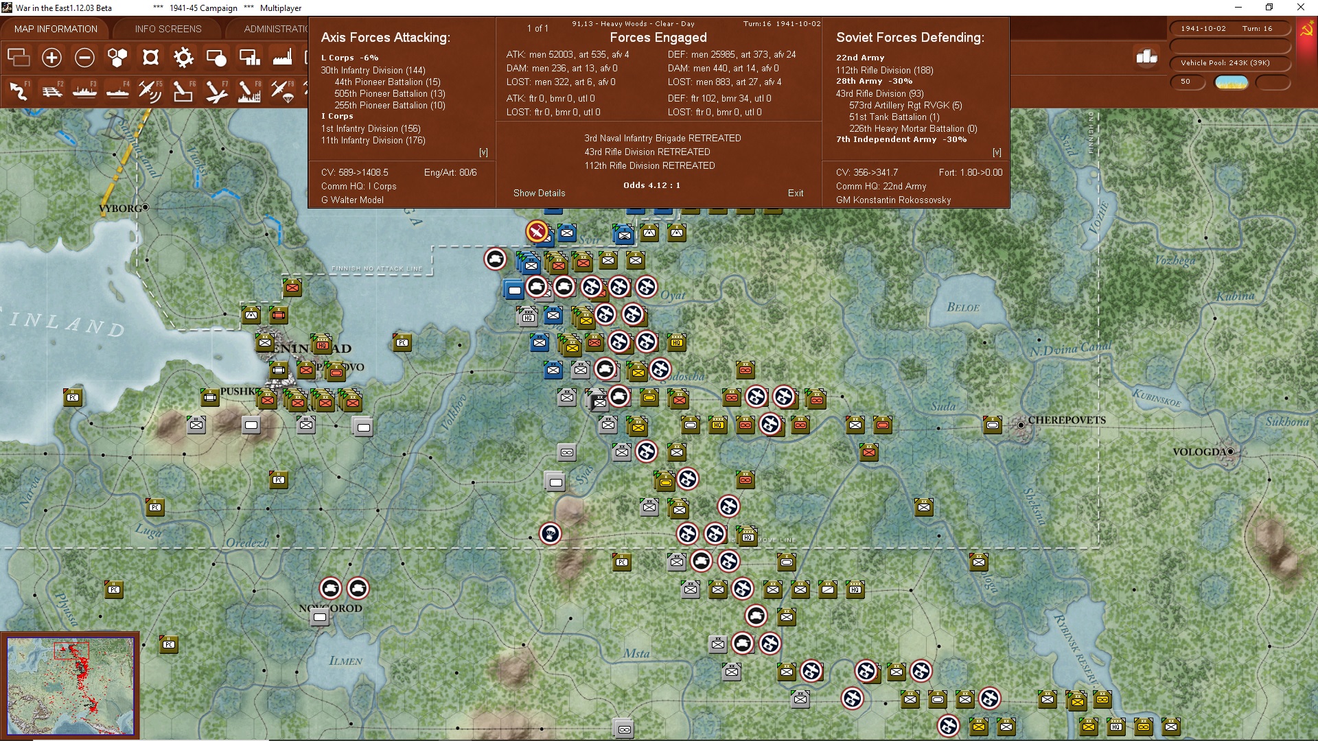Select the F3 naval transport ship icon
Screen dimensions: 1318x741
point(84,91)
